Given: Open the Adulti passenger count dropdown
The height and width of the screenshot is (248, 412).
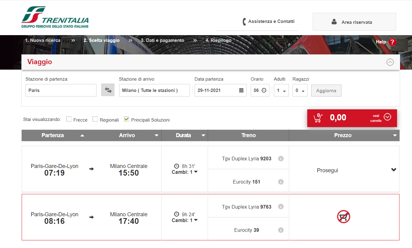Looking at the screenshot, I should coord(281,90).
